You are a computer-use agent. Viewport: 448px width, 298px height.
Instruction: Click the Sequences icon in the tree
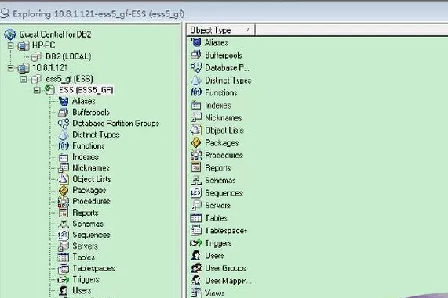click(64, 235)
